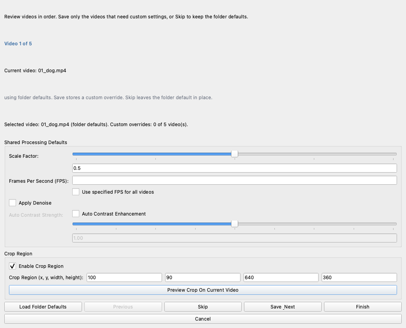Screen dimensions: 406x328
Task: Click Save _Next to store custom override
Action: pyautogui.click(x=282, y=307)
